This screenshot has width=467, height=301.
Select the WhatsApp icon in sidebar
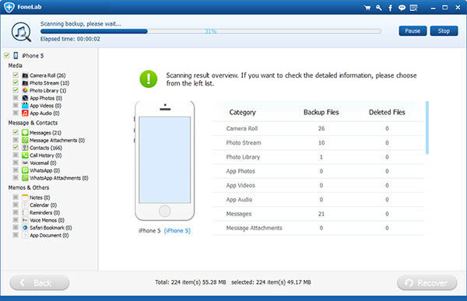pyautogui.click(x=25, y=170)
